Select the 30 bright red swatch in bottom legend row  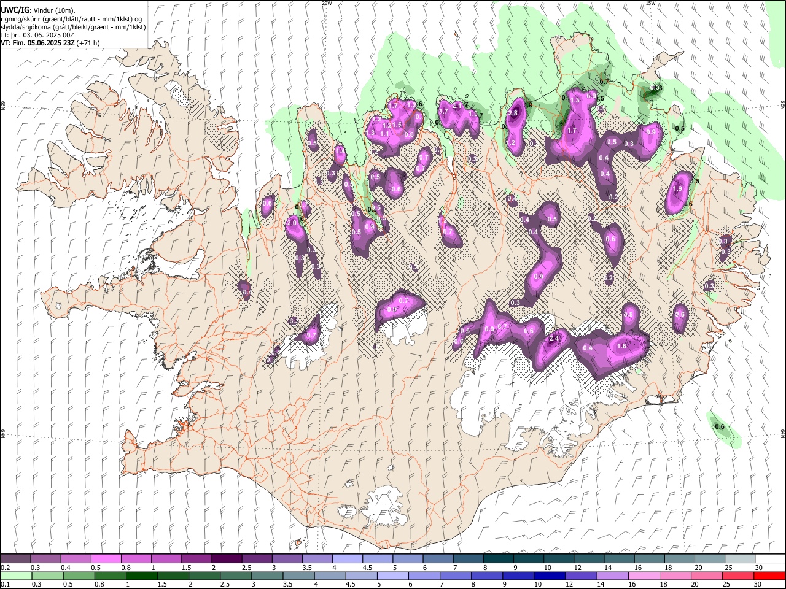(769, 576)
